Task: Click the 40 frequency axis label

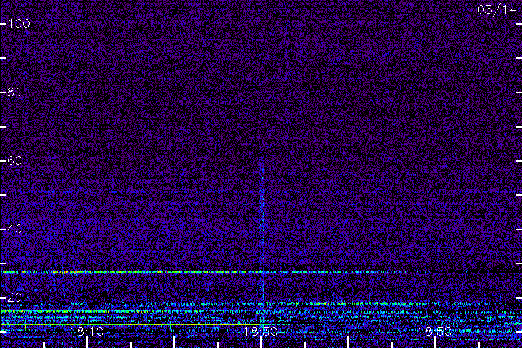Action: coord(14,229)
